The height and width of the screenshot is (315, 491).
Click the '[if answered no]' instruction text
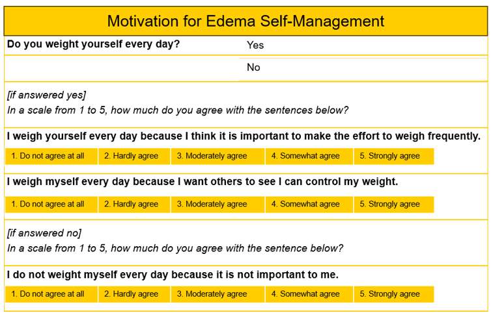44,233
